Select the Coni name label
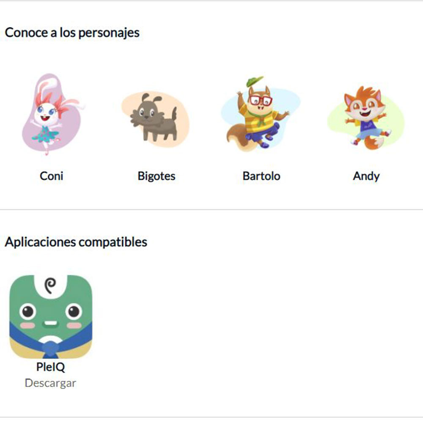The image size is (423, 423). [52, 176]
